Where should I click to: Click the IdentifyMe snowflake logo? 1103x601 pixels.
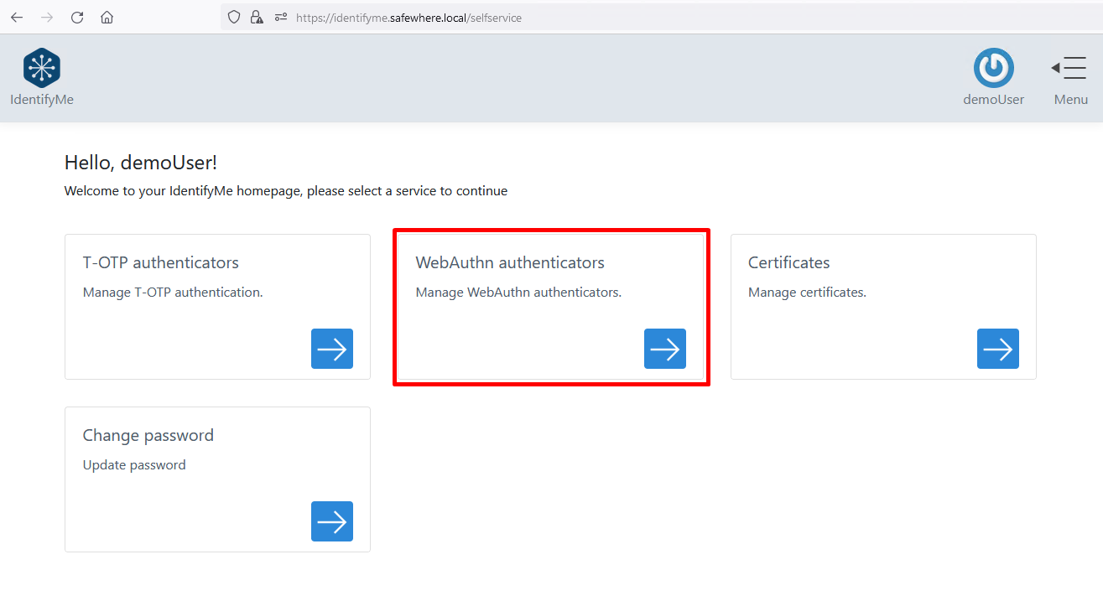[42, 68]
